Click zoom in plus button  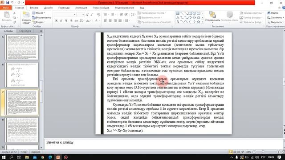[278, 152]
